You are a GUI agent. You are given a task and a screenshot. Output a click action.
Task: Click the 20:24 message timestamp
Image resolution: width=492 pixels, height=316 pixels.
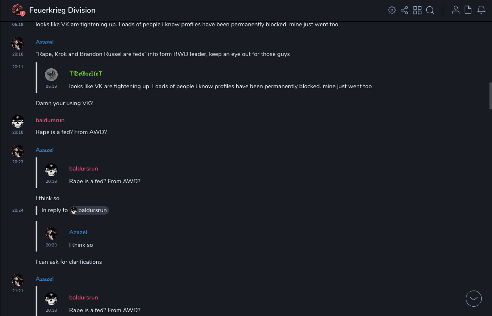(x=18, y=210)
